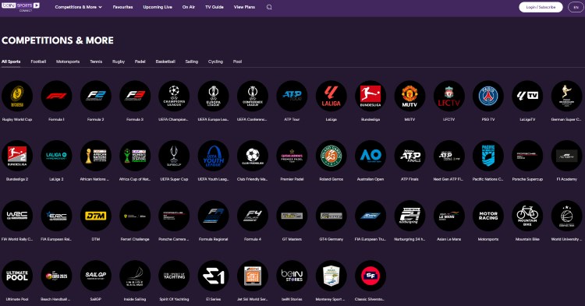The height and width of the screenshot is (306, 585).
Task: Select the LaLiga logo icon
Action: coord(331,96)
